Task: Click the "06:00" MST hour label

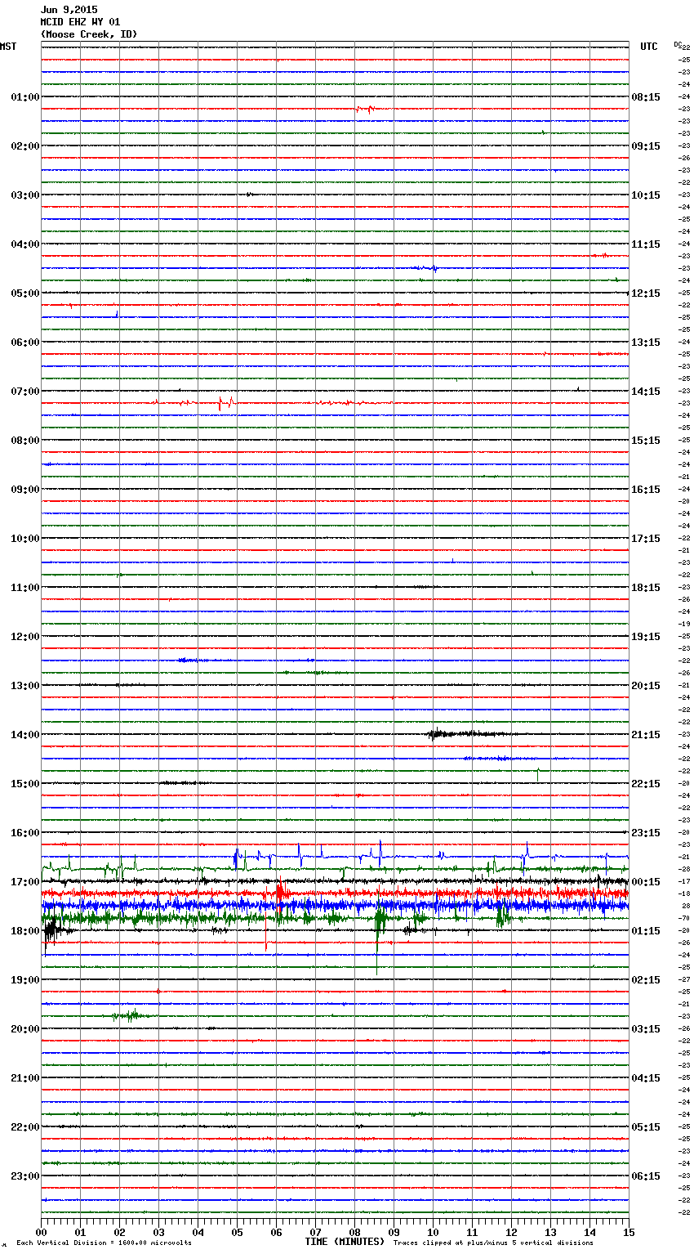Action: (25, 343)
